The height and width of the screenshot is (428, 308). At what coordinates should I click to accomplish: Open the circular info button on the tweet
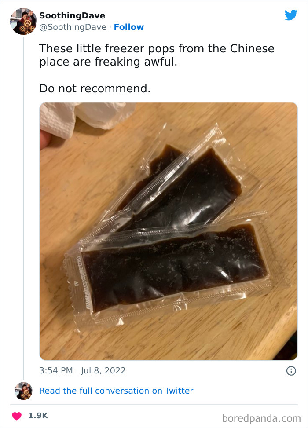tap(292, 371)
